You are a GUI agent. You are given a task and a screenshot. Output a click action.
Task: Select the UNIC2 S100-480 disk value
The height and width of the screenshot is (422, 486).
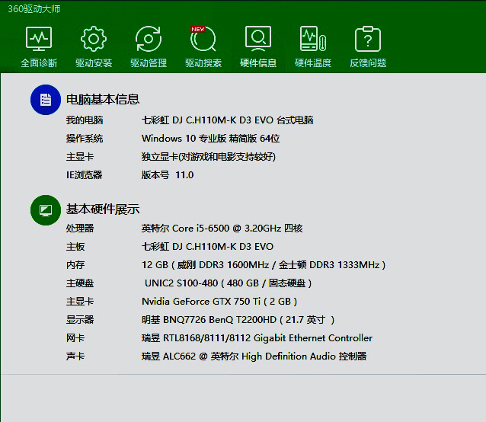[x=228, y=283]
